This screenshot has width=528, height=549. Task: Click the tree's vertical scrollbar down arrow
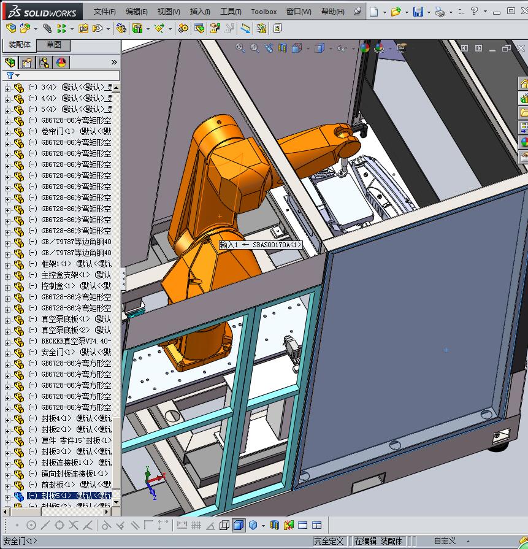117,502
